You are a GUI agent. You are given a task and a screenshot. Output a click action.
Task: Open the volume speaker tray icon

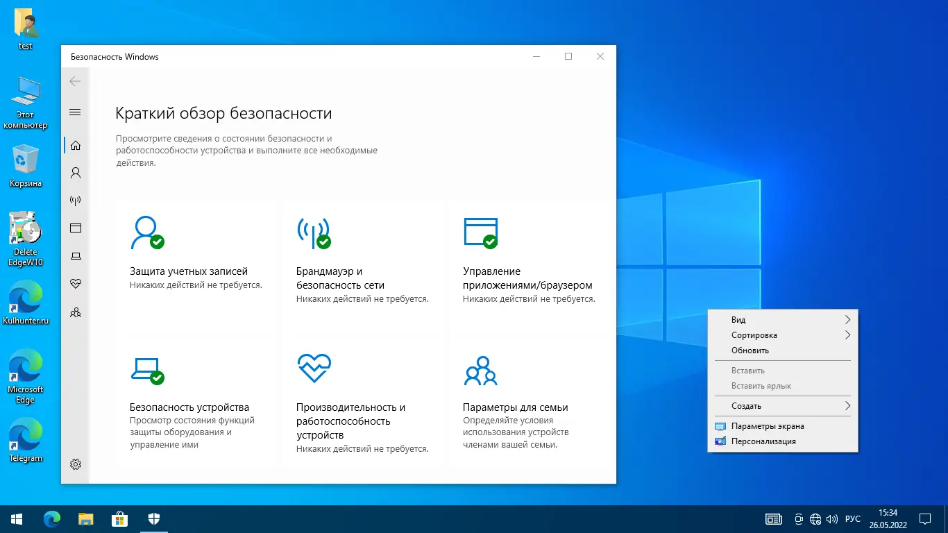pos(831,518)
